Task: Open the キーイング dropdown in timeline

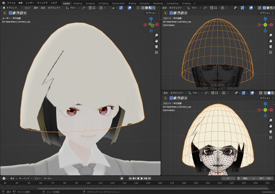Action: coord(26,178)
